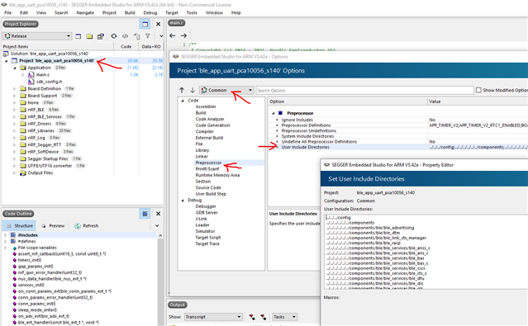Expand the Board Definition folder
This screenshot has width=528, height=326.
pos(15,89)
